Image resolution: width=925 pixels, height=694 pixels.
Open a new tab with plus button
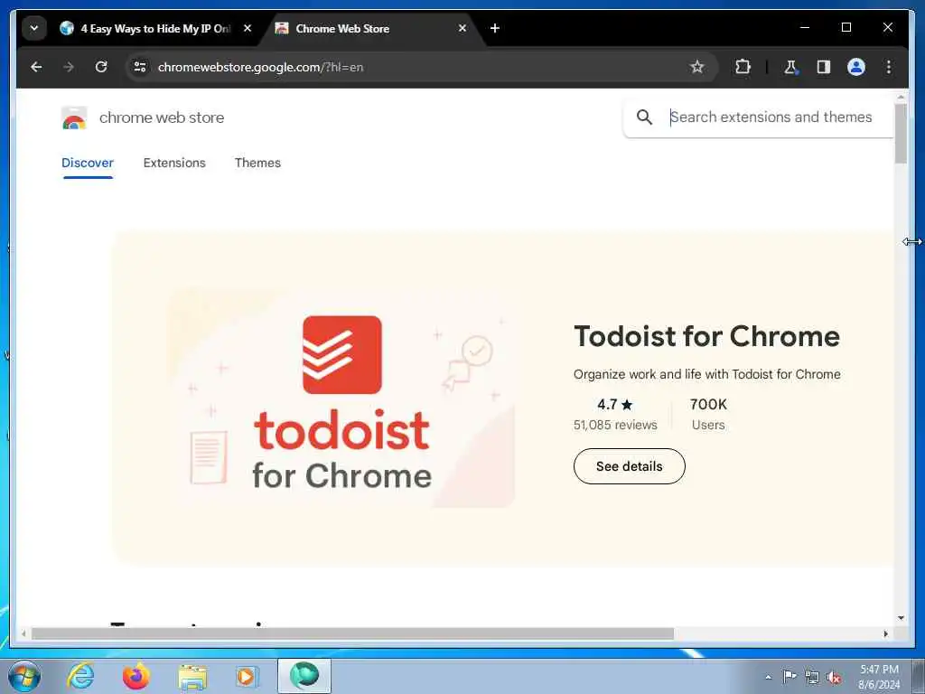point(495,28)
